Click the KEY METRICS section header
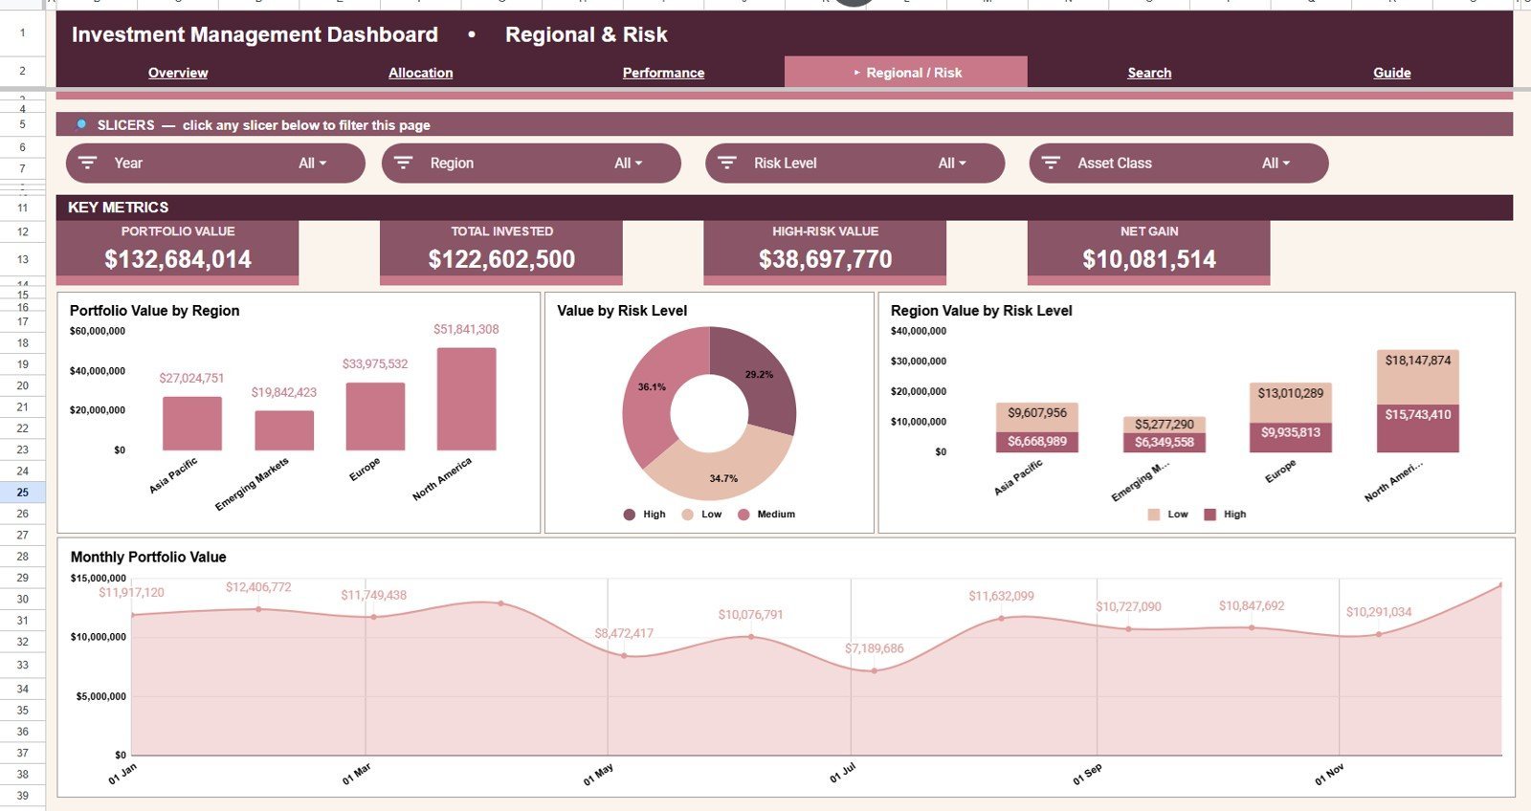1531x811 pixels. (785, 208)
